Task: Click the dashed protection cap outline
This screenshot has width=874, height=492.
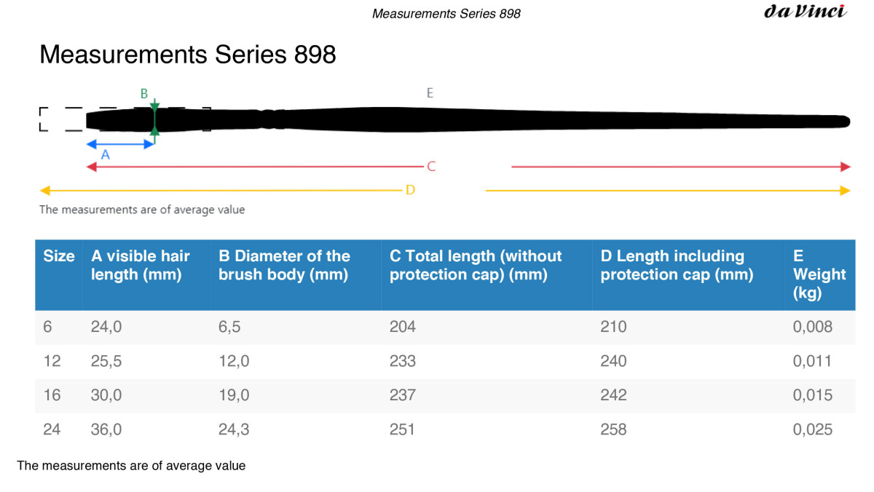Action: [125, 119]
